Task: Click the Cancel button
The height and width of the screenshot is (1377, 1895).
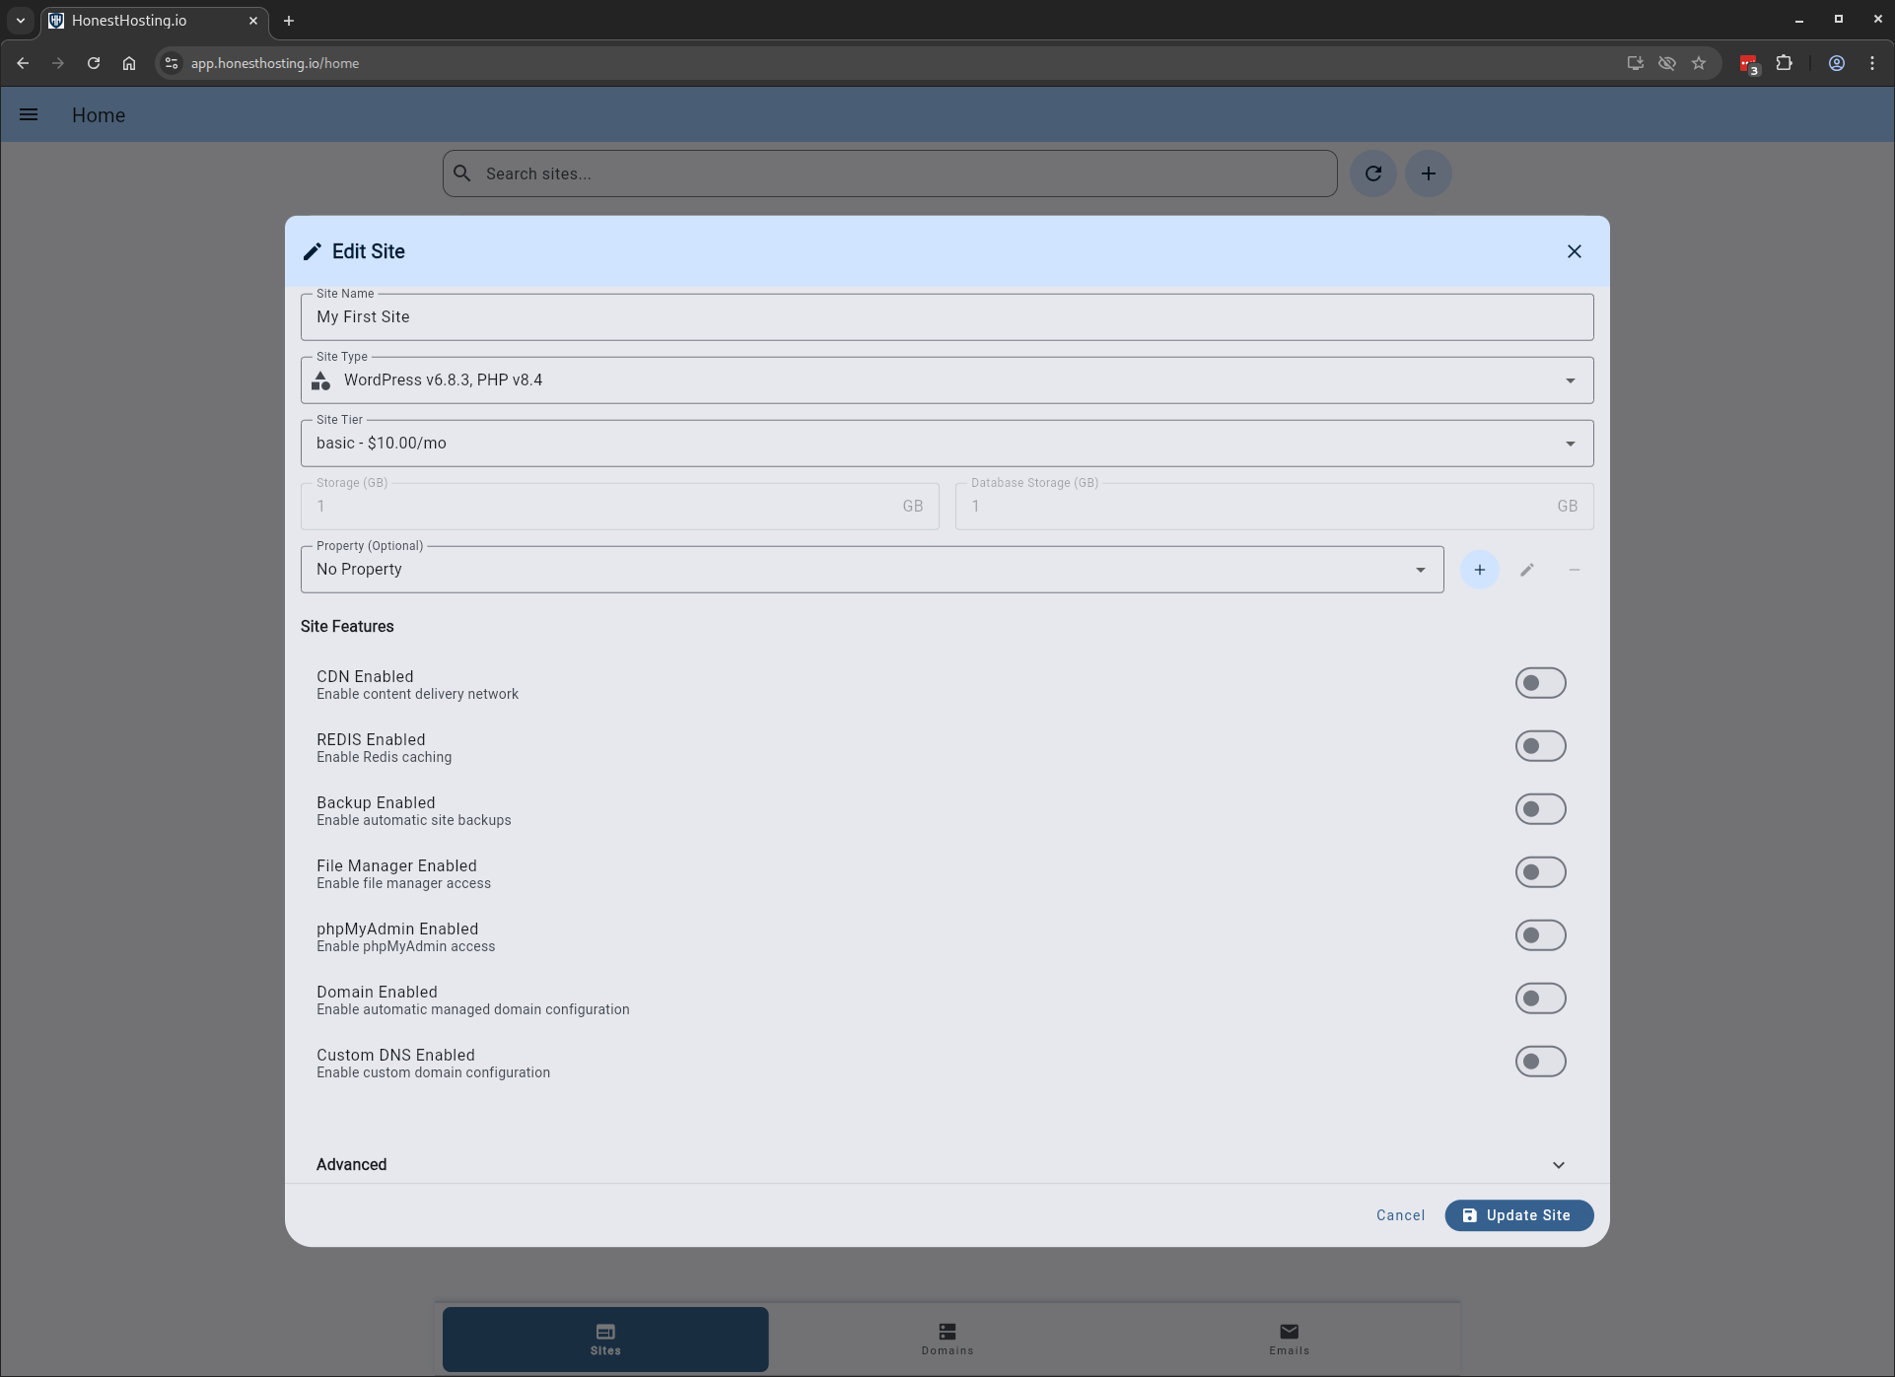Action: 1400,1215
